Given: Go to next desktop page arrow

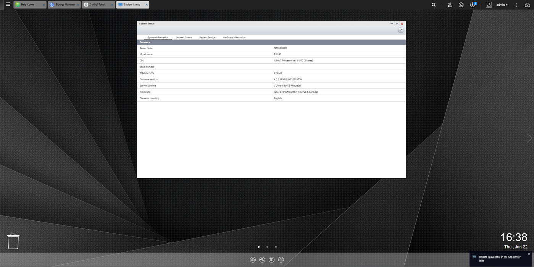Looking at the screenshot, I should tap(529, 138).
